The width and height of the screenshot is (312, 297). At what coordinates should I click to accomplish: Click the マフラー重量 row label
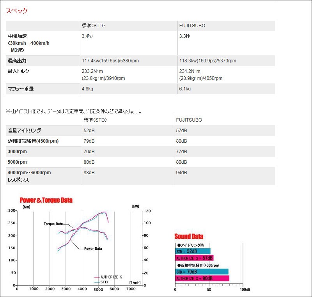point(21,89)
